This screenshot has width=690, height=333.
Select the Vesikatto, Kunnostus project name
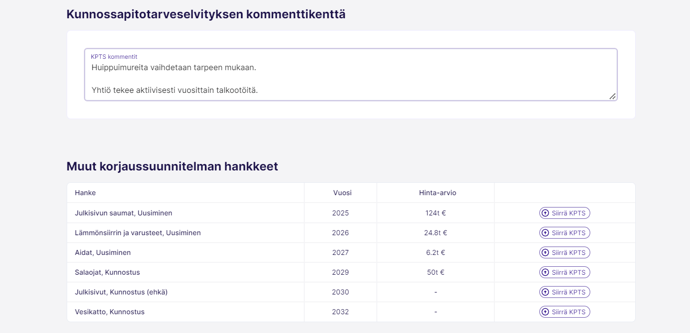(110, 312)
